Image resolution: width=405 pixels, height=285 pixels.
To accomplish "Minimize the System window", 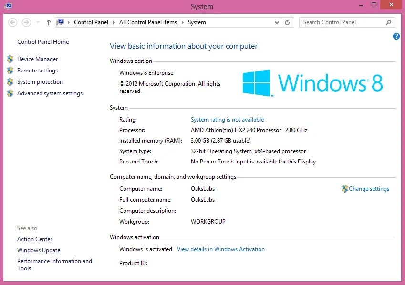I will 361,5.
